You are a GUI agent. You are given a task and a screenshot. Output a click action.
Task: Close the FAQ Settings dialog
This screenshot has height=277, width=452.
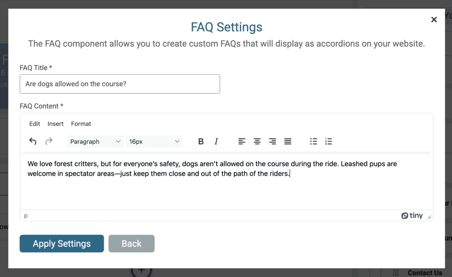(434, 19)
